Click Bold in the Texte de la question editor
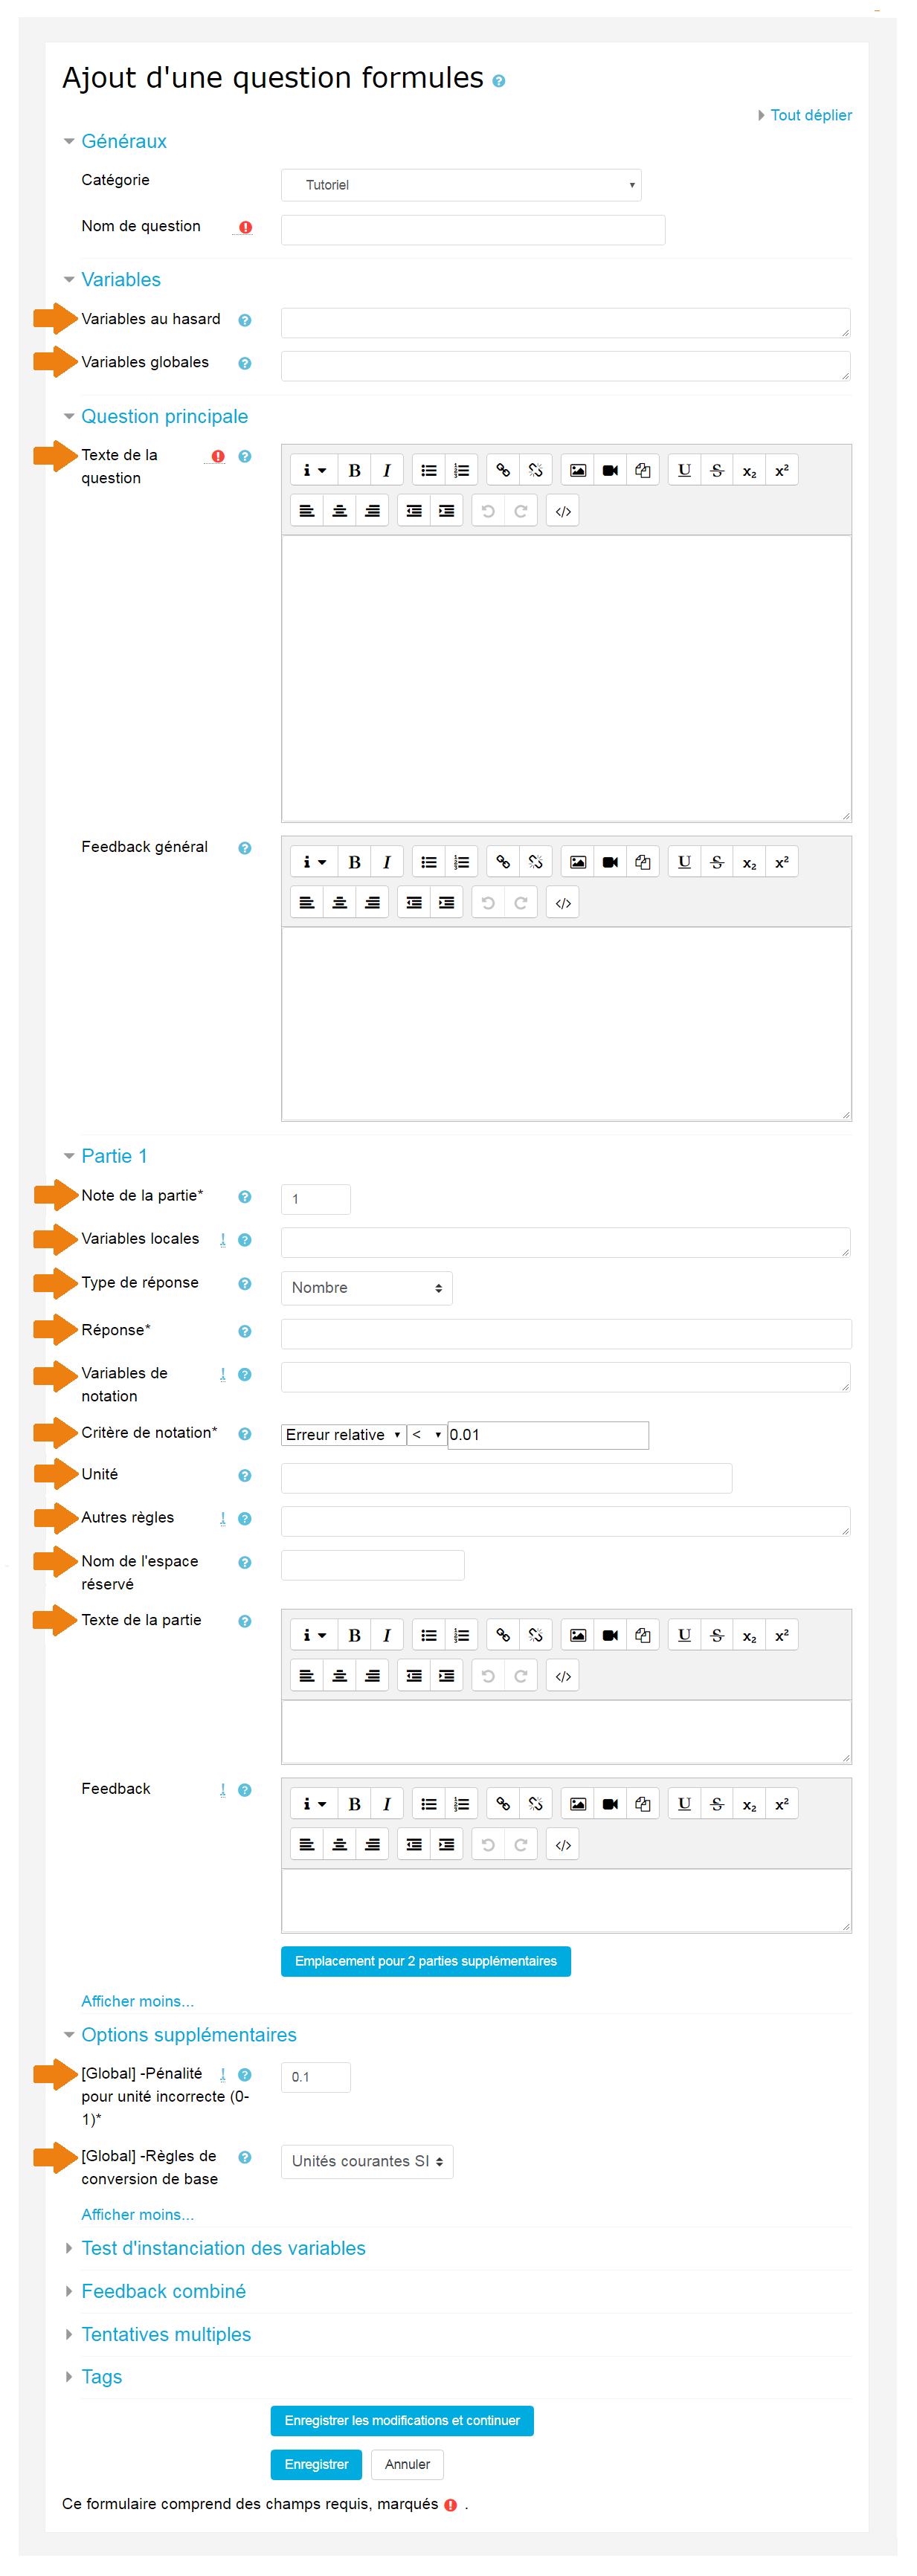The width and height of the screenshot is (917, 2576). (354, 470)
